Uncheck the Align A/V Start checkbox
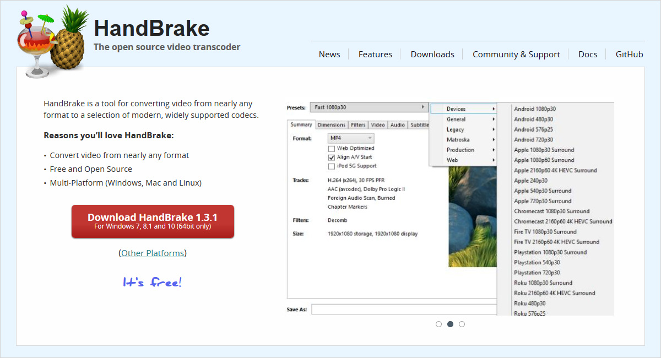661x358 pixels. tap(332, 158)
